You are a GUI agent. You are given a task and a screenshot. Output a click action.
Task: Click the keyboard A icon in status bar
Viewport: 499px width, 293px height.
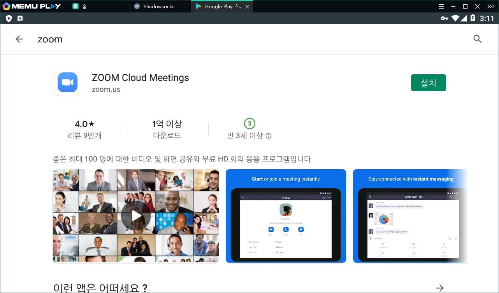click(x=20, y=18)
